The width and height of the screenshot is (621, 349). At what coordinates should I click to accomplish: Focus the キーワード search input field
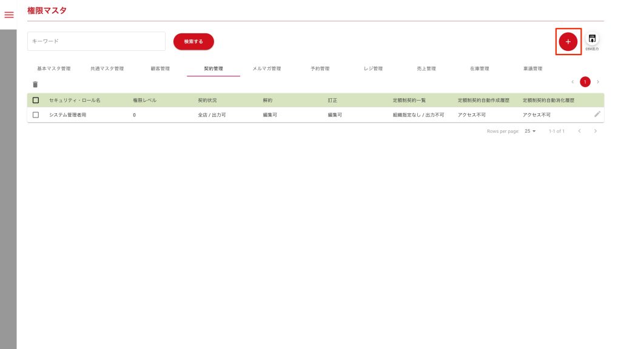(96, 41)
